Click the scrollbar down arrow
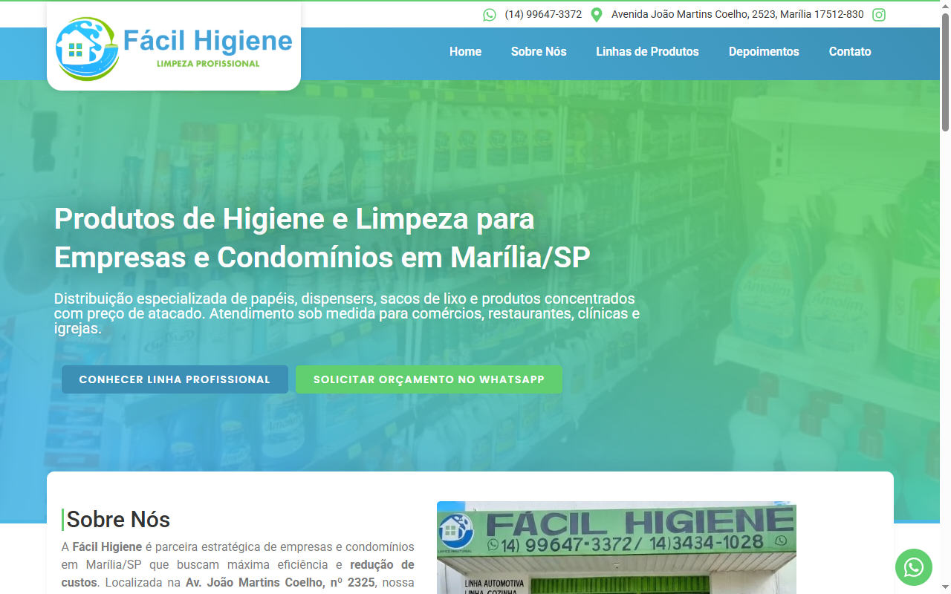Screen dimensions: 951x594 (x=945, y=588)
